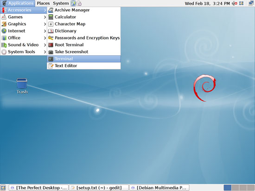Image resolution: width=255 pixels, height=191 pixels.
Task: Switch to Debian Multimedia window
Action: (x=159, y=188)
